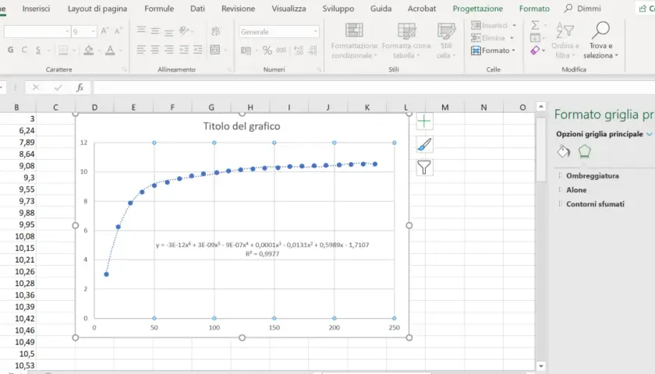Open chart filters with the funnel button
Image resolution: width=655 pixels, height=374 pixels.
[x=424, y=168]
